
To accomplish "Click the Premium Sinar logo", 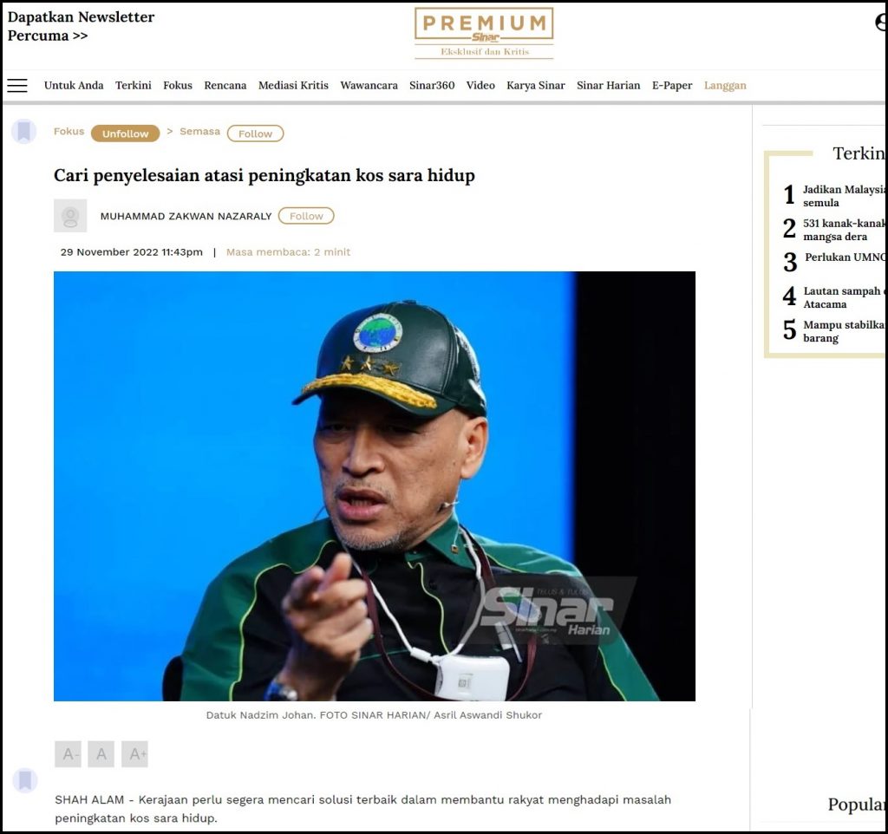I will [x=484, y=33].
